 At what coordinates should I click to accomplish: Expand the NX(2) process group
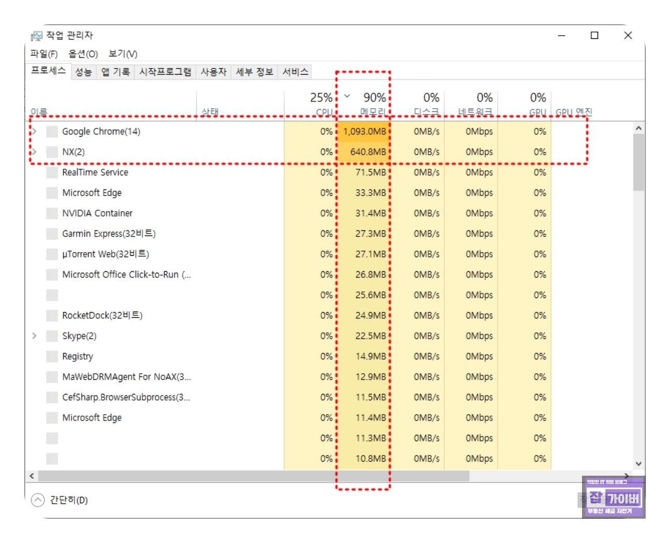tap(35, 152)
